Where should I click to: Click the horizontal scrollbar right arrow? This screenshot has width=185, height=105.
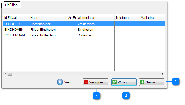click(x=163, y=73)
